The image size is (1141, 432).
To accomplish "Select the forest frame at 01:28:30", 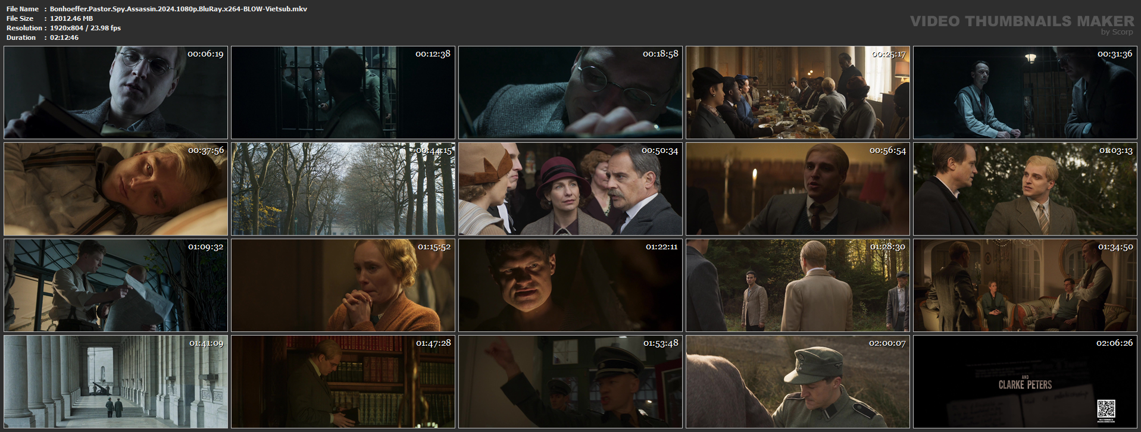I will [798, 286].
